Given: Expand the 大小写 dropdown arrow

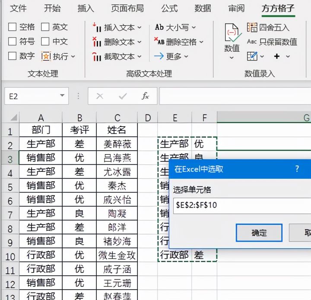Looking at the screenshot, I should 194,27.
